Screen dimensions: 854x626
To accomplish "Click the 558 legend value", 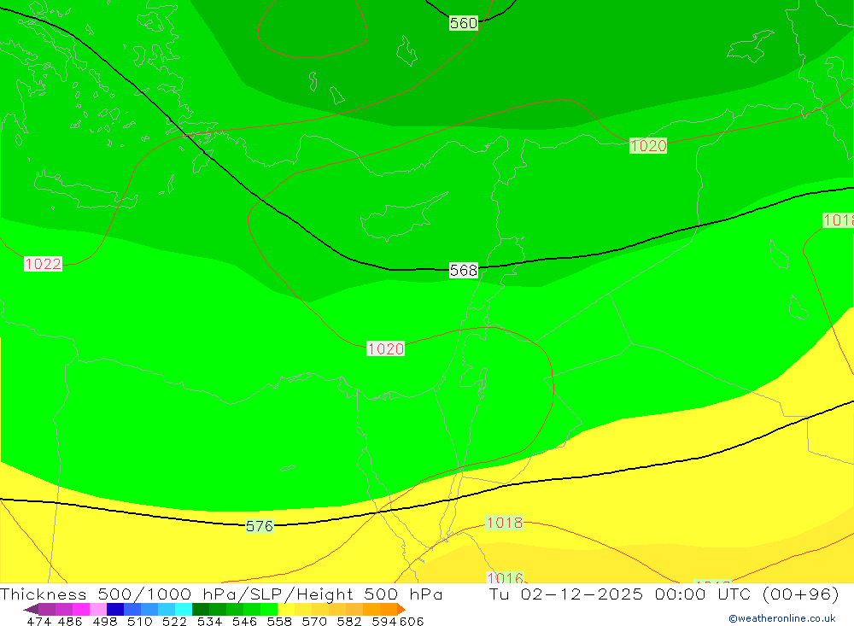I will coord(279,622).
